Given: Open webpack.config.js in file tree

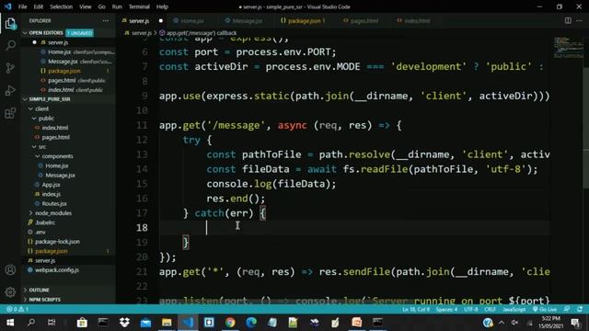Looking at the screenshot, I should (x=57, y=270).
